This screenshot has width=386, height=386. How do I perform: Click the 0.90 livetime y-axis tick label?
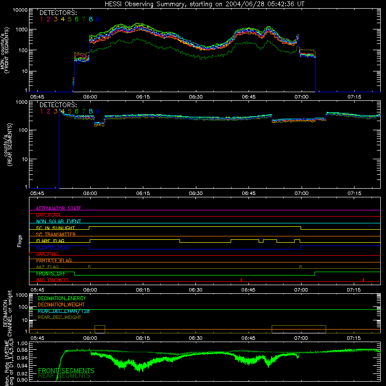coord(22,380)
